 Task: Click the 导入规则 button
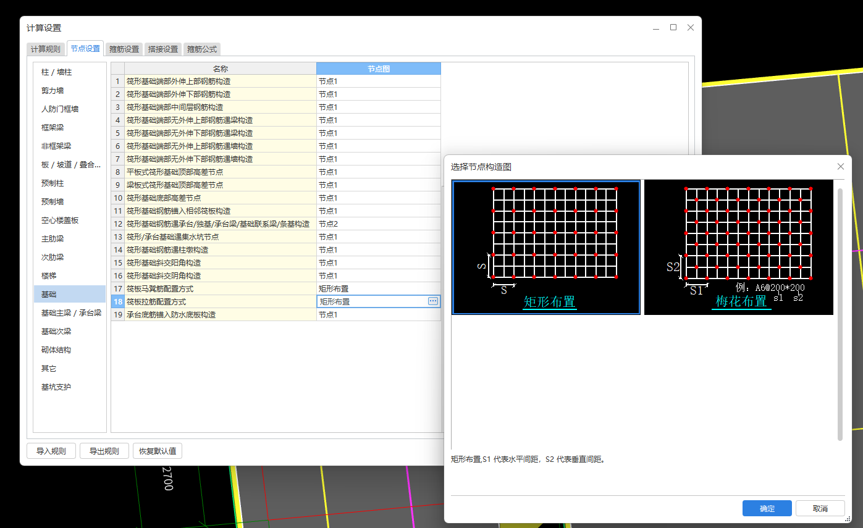pos(51,451)
